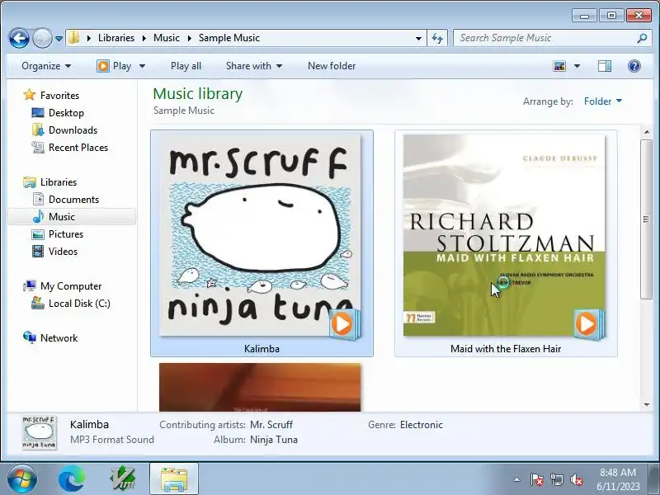Click the folder icon in address bar
660x495 pixels.
pyautogui.click(x=73, y=37)
